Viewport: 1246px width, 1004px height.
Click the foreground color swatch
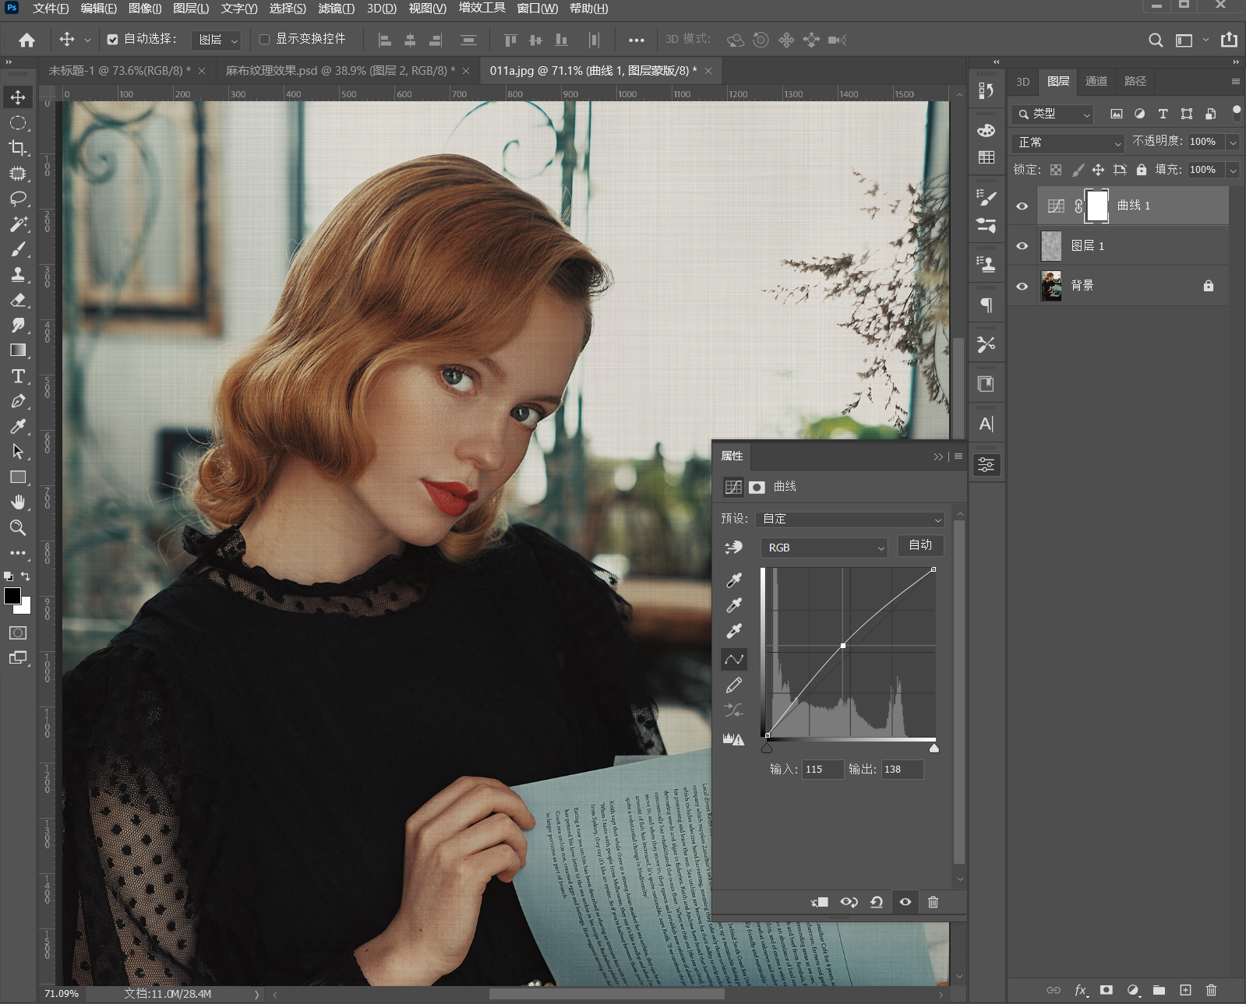(x=12, y=596)
